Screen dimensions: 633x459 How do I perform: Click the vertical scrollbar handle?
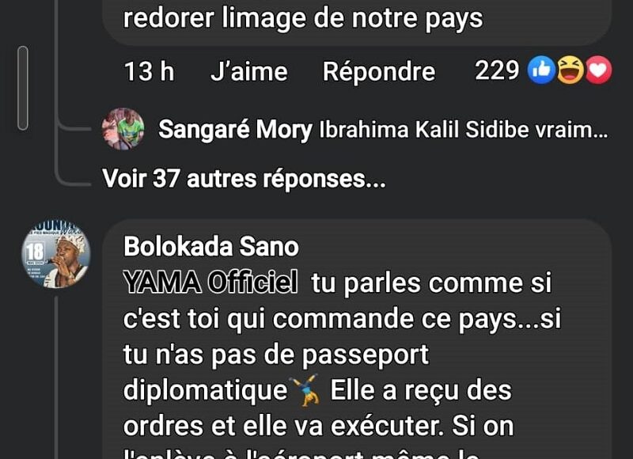[23, 88]
